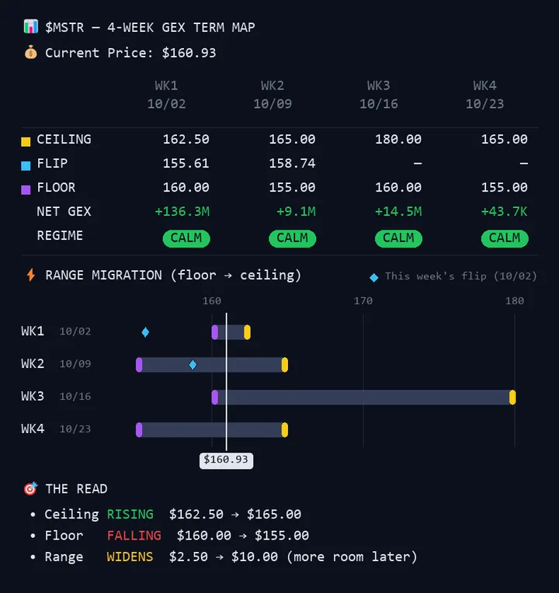Image resolution: width=559 pixels, height=593 pixels.
Task: Click the Current Price: $160.93 text
Action: [130, 53]
